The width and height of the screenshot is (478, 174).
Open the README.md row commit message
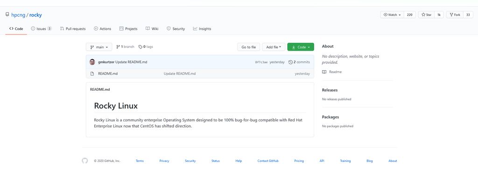[180, 74]
